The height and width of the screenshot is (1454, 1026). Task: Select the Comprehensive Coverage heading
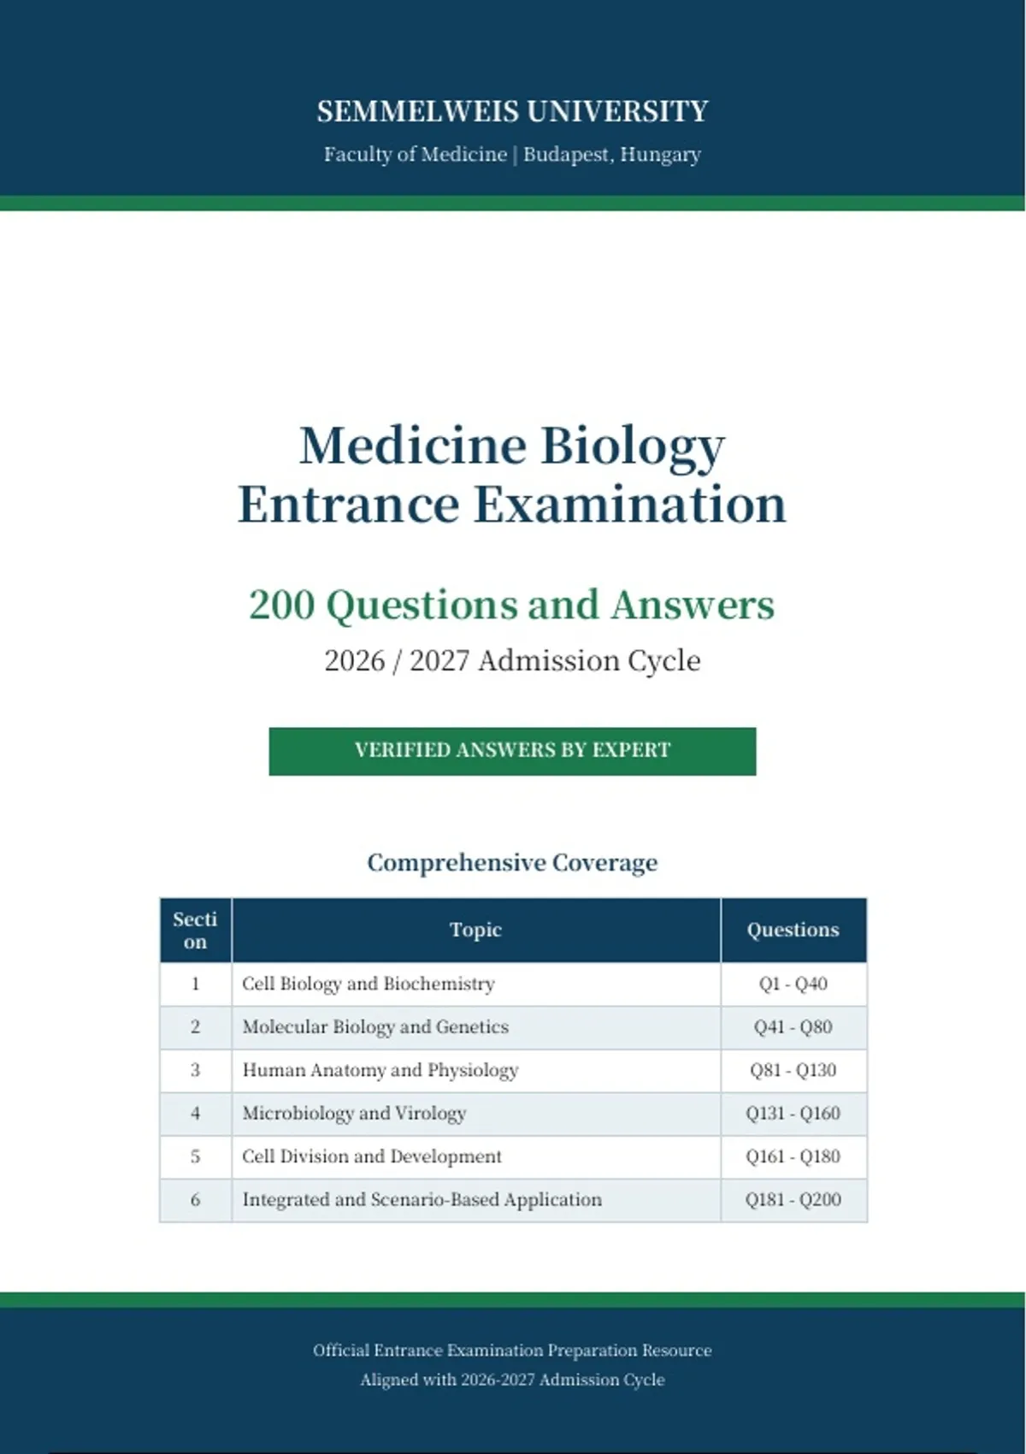tap(512, 862)
